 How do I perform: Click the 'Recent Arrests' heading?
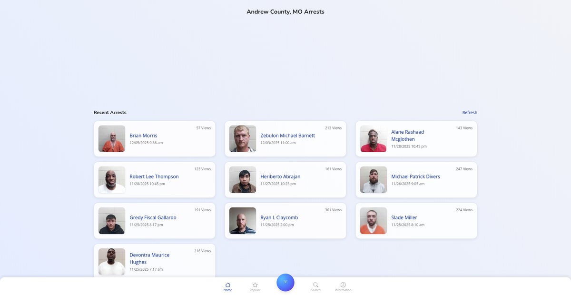point(110,113)
